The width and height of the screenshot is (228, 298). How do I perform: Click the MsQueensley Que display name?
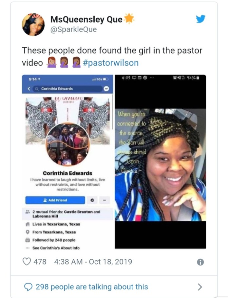86,19
